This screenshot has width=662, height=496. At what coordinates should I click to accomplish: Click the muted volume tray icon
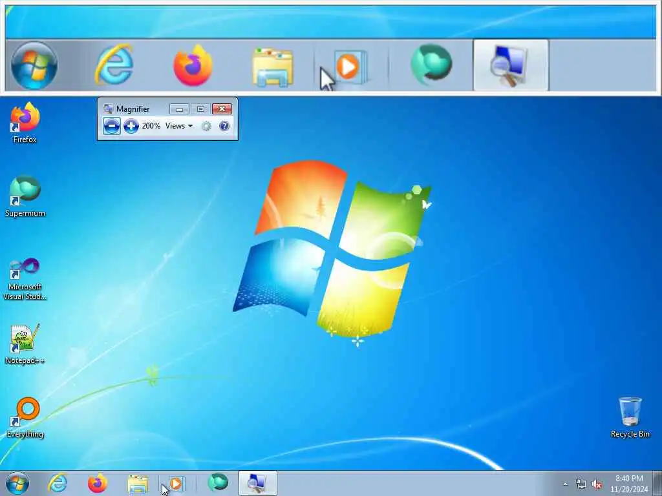pos(597,484)
